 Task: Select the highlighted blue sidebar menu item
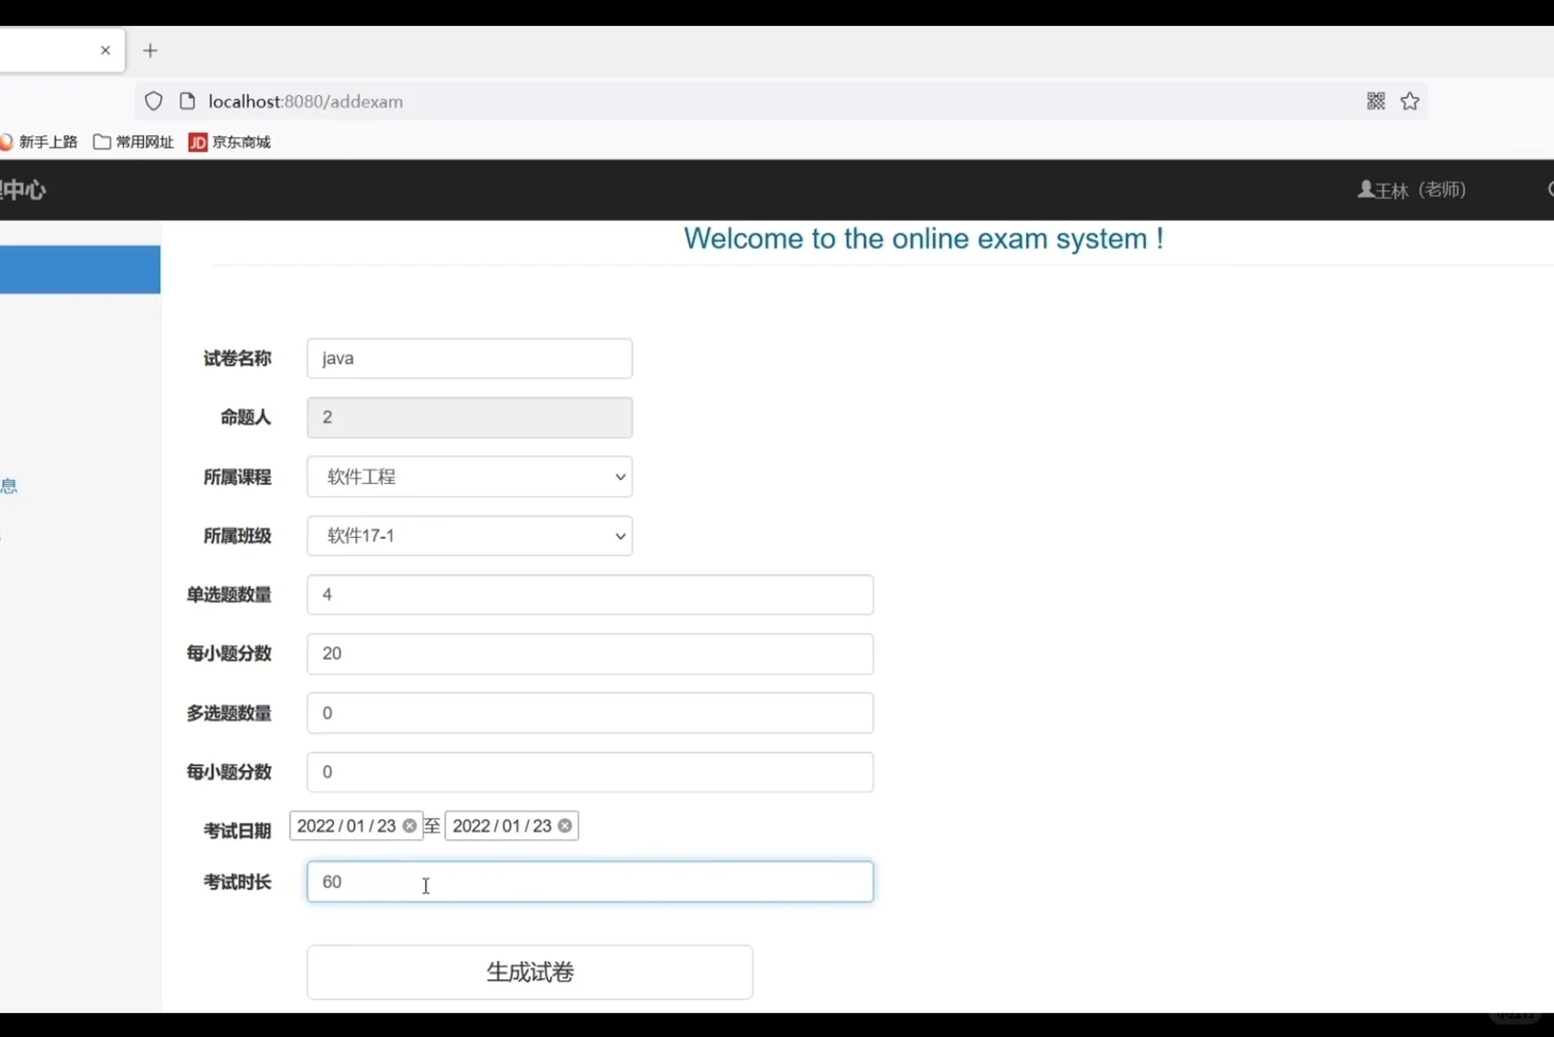point(80,270)
